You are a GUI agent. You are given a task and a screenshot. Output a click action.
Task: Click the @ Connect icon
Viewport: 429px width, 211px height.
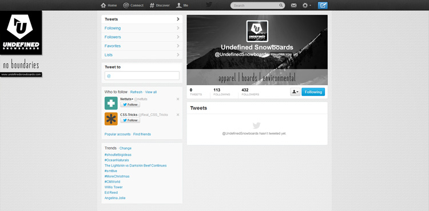[126, 5]
